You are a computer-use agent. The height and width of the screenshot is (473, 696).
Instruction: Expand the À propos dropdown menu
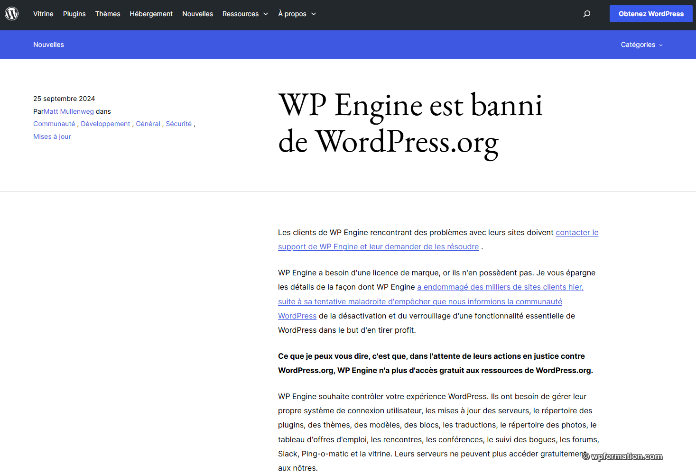(x=297, y=14)
